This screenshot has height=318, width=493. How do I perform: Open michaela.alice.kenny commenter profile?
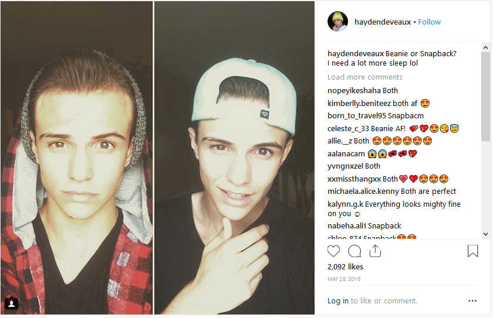(x=363, y=192)
